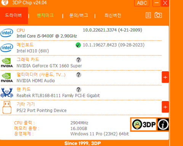Click the 멀티미디어 (사운드, TV...) heading
Screen dimensions: 183x146
pyautogui.click(x=41, y=74)
